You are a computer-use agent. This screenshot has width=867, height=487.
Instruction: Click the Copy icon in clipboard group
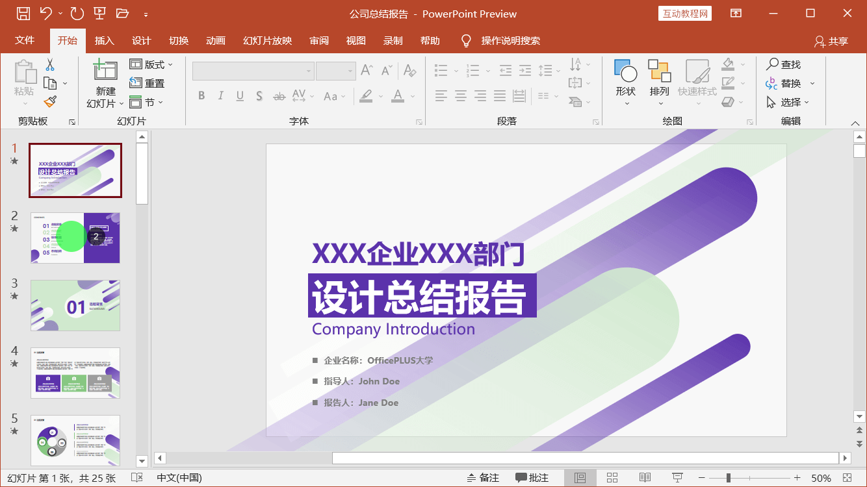click(50, 83)
